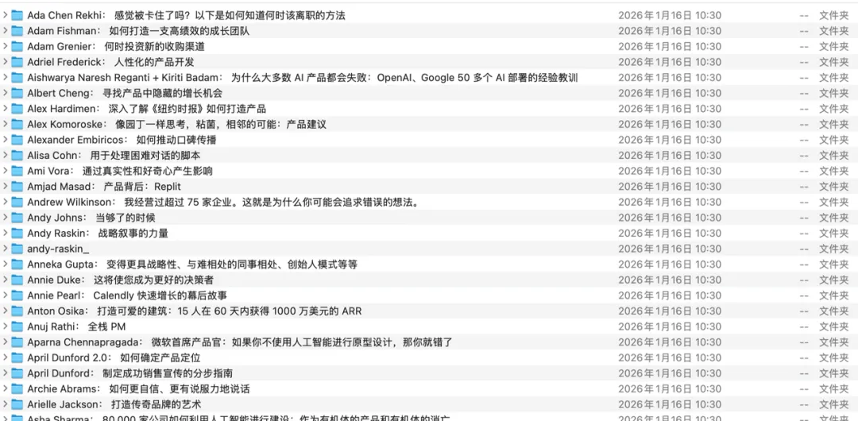Expand the Anton Osika folder
Screen dimensions: 858x421
[5, 311]
